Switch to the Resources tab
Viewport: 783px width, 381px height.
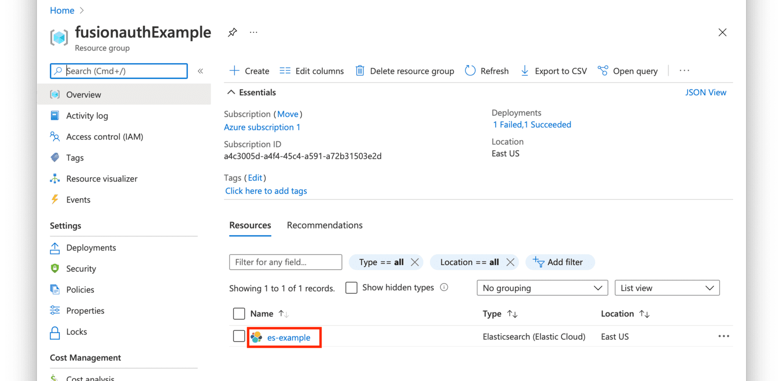pos(250,225)
